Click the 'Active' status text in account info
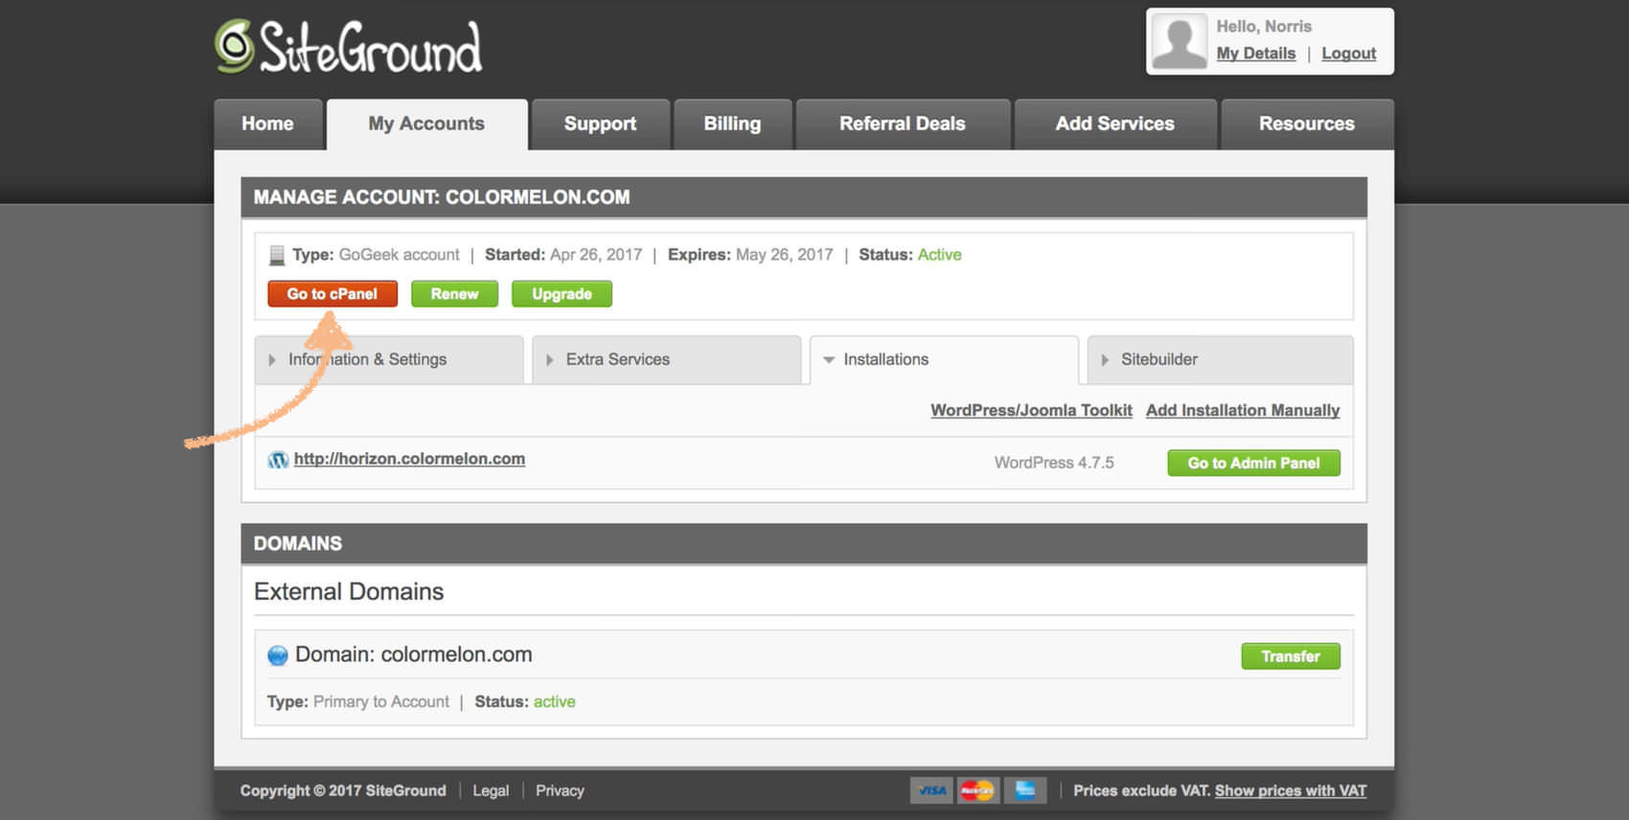Image resolution: width=1629 pixels, height=820 pixels. (939, 255)
